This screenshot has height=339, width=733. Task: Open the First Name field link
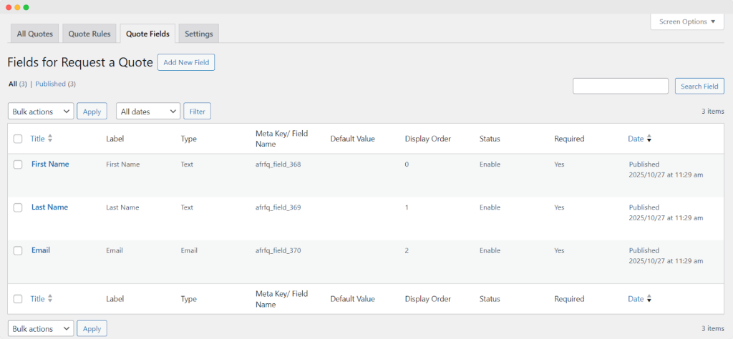click(50, 164)
